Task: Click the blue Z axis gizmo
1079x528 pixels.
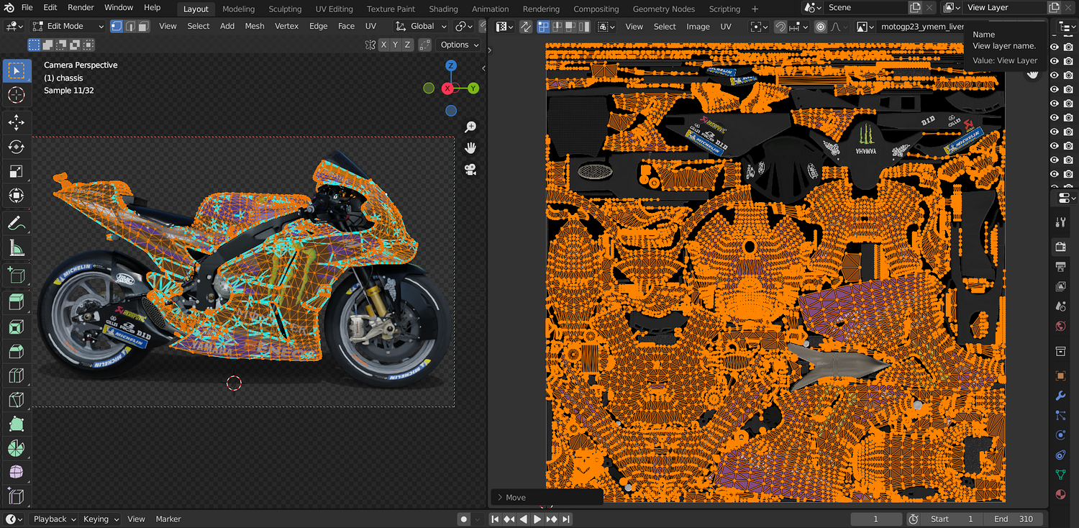Action: tap(450, 66)
